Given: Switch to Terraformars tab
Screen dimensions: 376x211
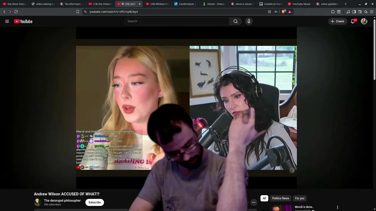Looking at the screenshot, I should point(72,4).
